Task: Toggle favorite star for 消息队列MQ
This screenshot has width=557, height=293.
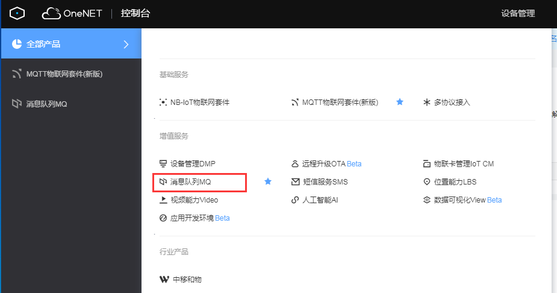Action: coord(268,181)
